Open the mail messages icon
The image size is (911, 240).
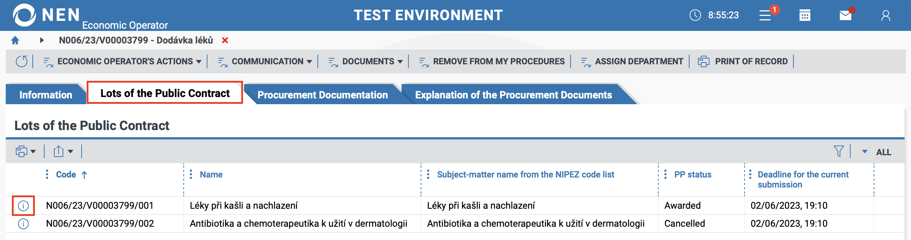point(845,15)
